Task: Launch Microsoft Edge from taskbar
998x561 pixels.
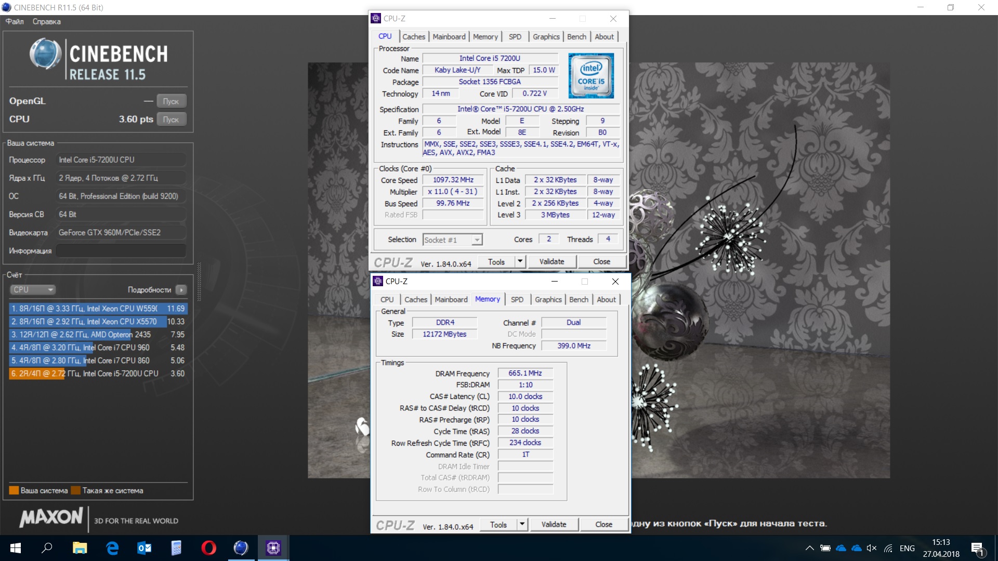Action: tap(112, 548)
